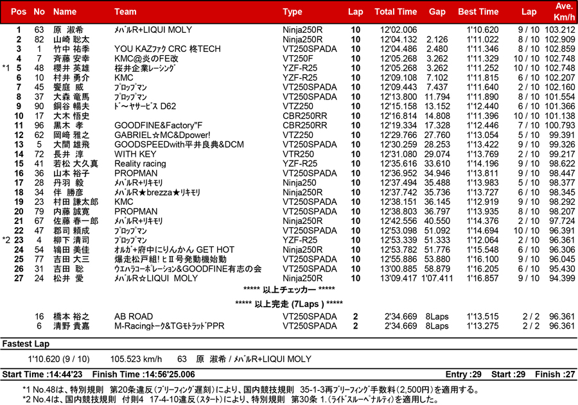Screen dimensions: 578x405
Task: Select rider name 山本 裕子
Action: click(71, 173)
